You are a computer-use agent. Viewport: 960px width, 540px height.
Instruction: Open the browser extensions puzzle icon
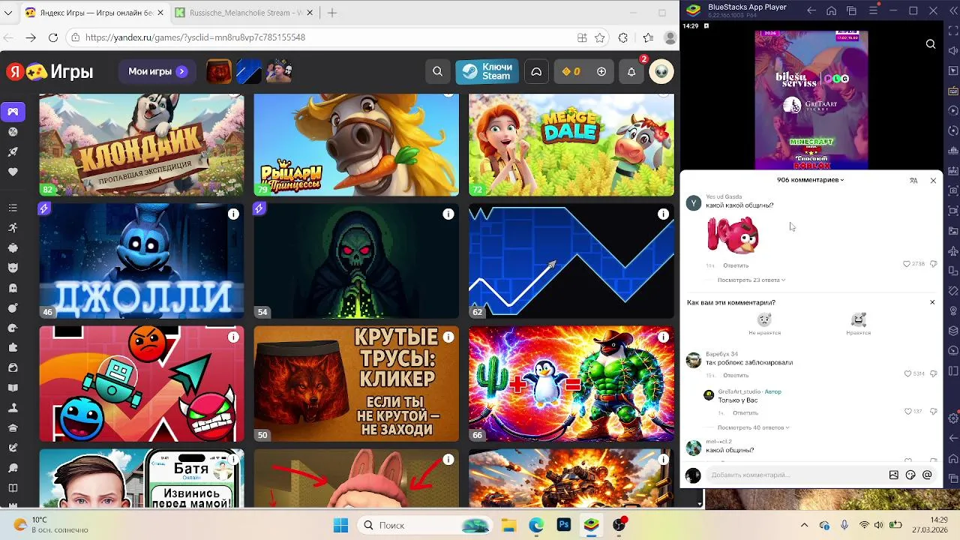click(x=623, y=37)
